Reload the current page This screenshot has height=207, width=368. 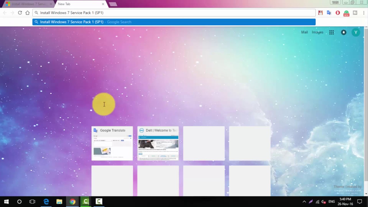(x=20, y=13)
